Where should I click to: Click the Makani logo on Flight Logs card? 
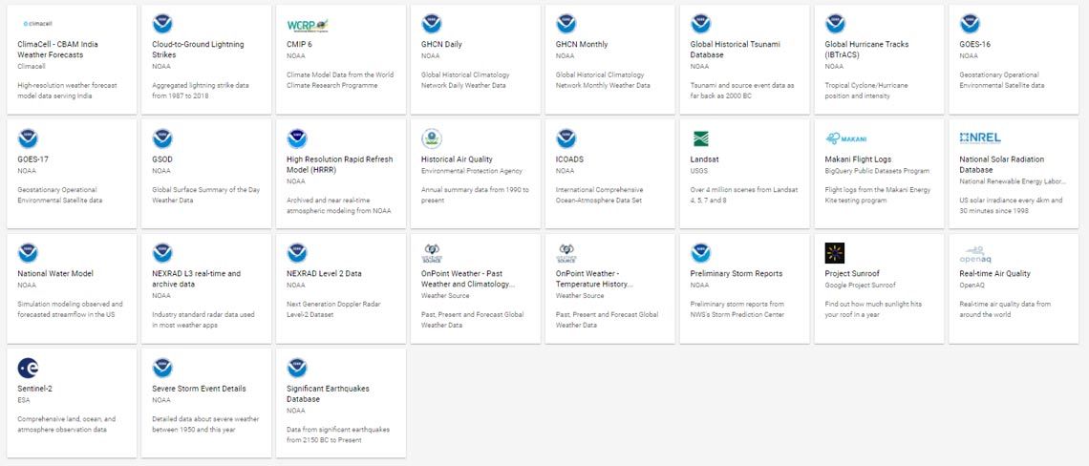tap(846, 138)
